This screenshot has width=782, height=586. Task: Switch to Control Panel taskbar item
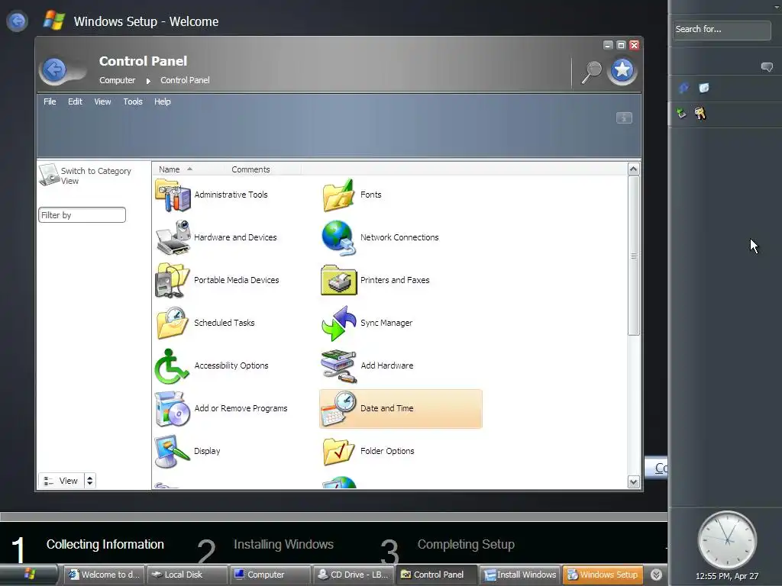pyautogui.click(x=436, y=575)
